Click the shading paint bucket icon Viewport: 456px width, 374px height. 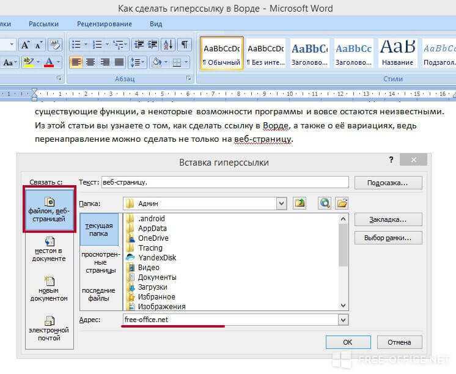coord(156,62)
